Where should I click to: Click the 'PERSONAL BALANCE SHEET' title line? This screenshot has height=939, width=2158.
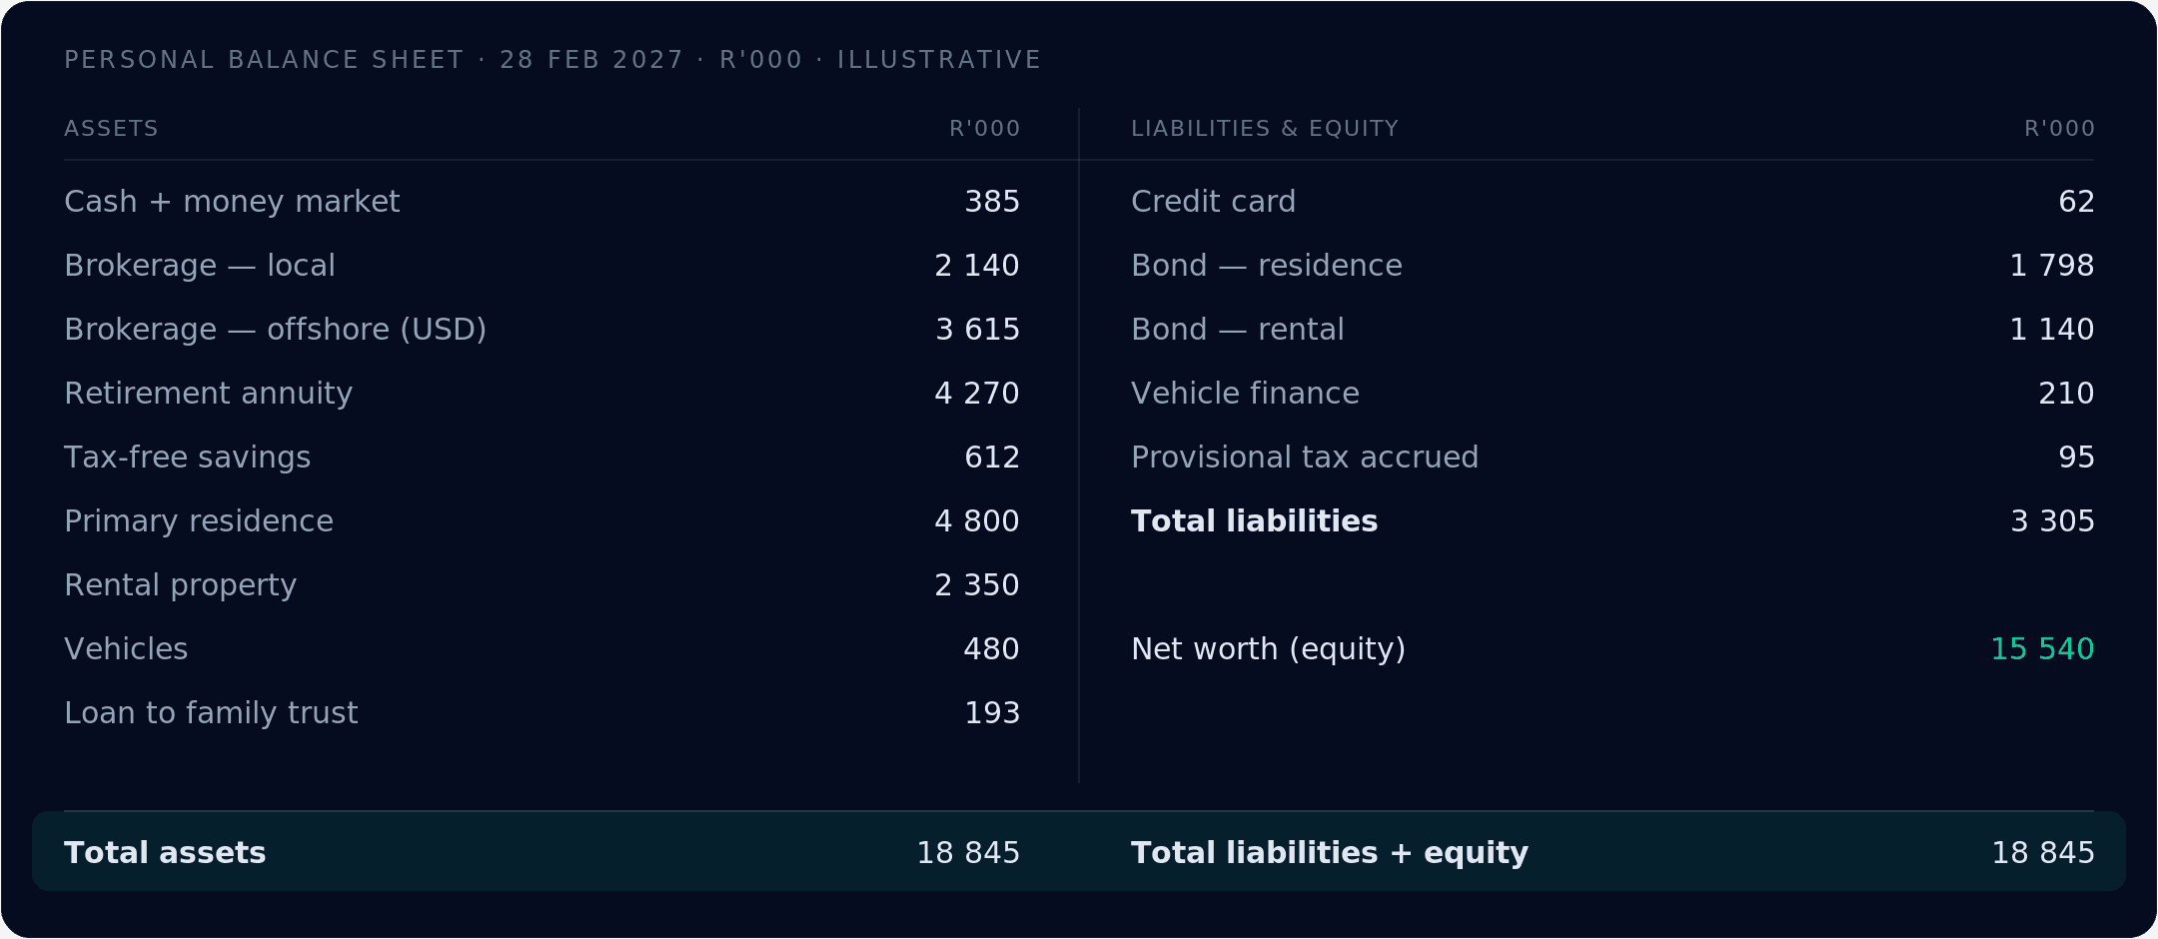[552, 60]
